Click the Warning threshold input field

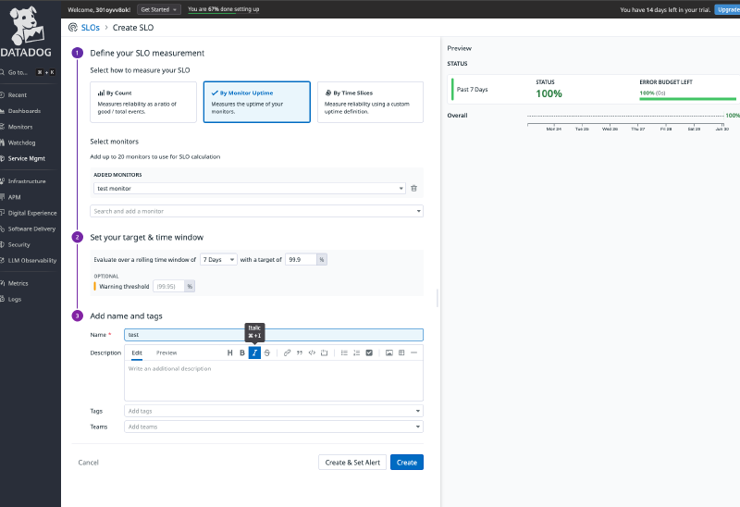tap(168, 286)
